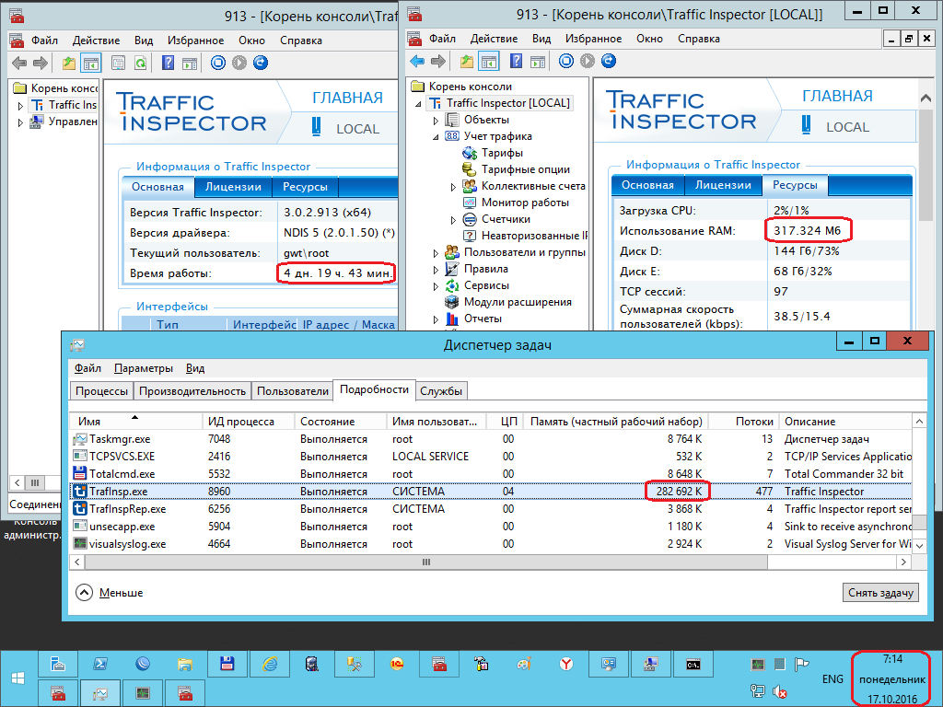
Task: Open the Action Center flag icon in tray
Action: (x=802, y=665)
